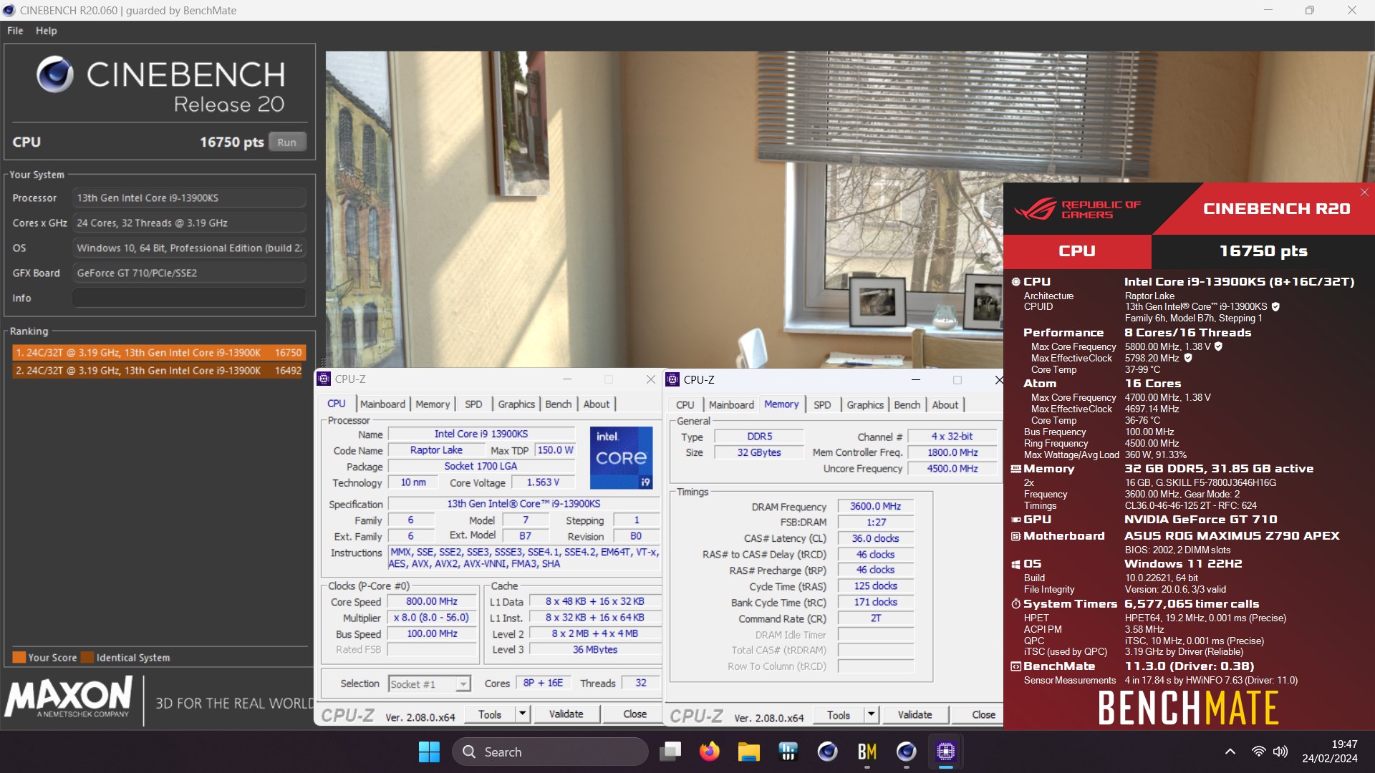Click the empty Info field in Cinebench

189,298
